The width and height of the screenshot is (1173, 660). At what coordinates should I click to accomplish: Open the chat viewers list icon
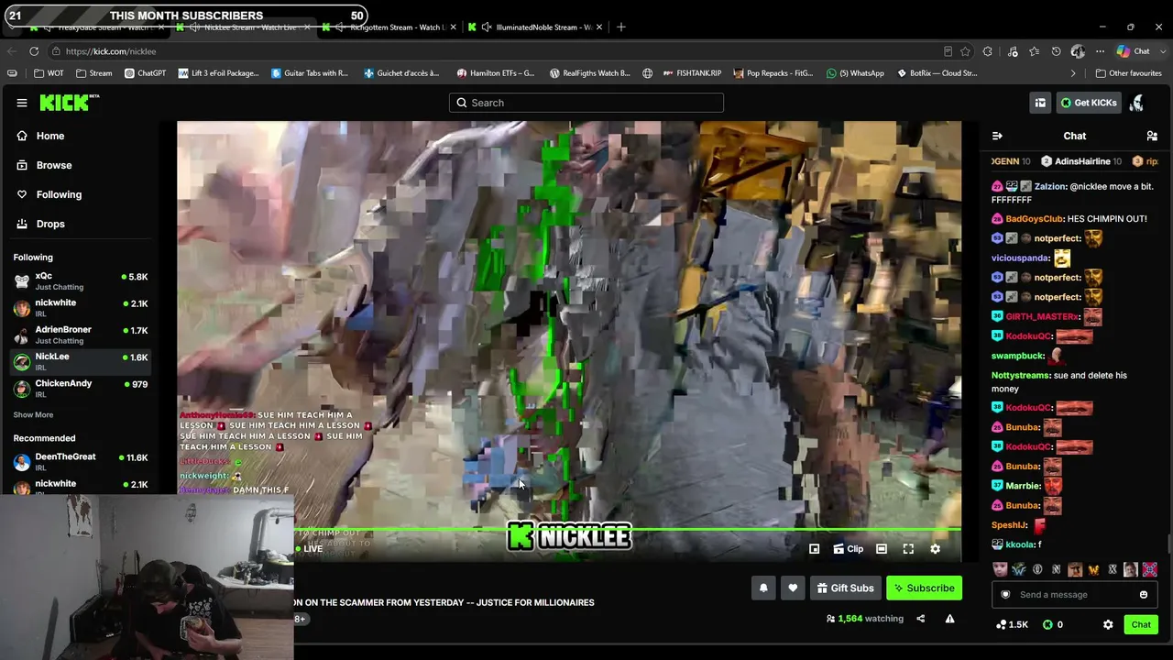[x=1152, y=136]
